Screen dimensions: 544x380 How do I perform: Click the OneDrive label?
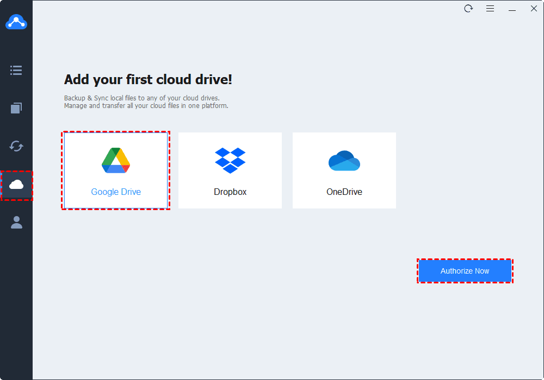click(x=344, y=192)
